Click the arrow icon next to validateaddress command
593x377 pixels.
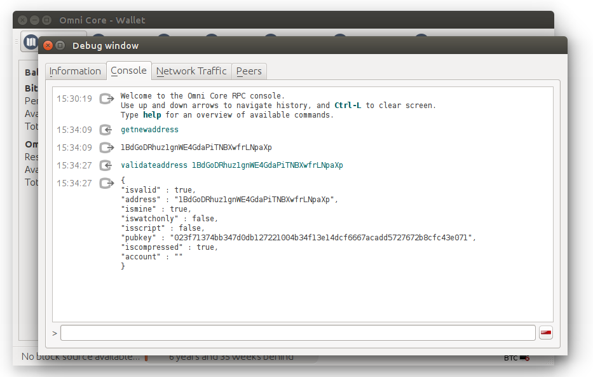106,165
